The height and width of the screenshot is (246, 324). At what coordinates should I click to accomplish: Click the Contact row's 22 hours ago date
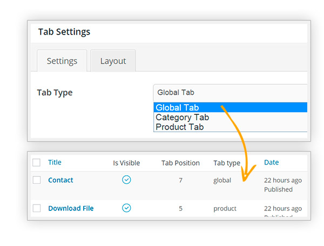[x=283, y=180]
